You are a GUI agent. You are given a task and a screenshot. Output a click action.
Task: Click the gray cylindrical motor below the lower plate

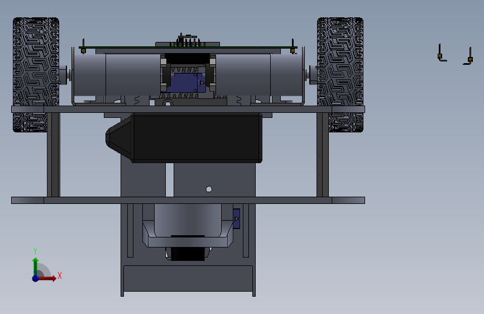point(188,220)
